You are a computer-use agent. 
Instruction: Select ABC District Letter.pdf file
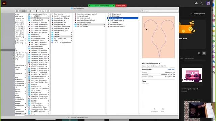click(x=39, y=32)
